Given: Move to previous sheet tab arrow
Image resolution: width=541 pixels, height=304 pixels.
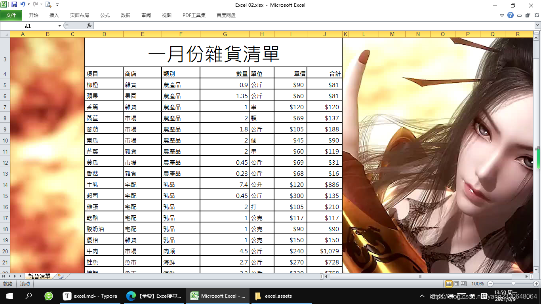Looking at the screenshot, I should point(10,276).
